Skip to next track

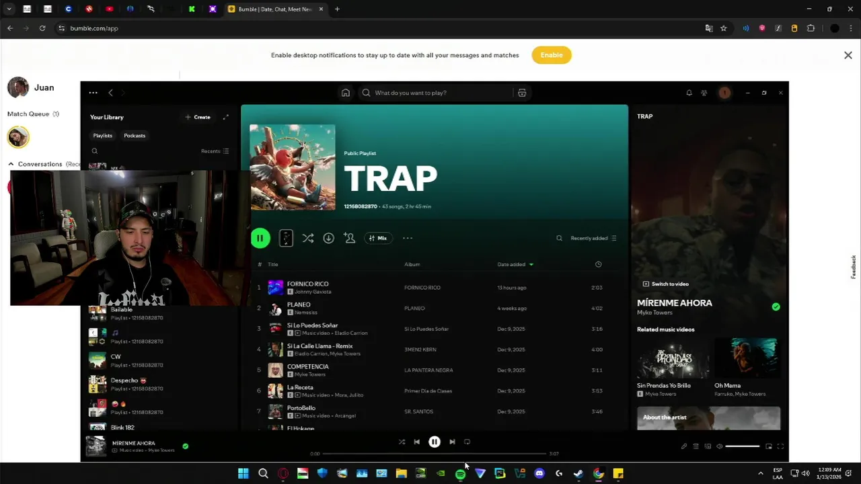(452, 442)
